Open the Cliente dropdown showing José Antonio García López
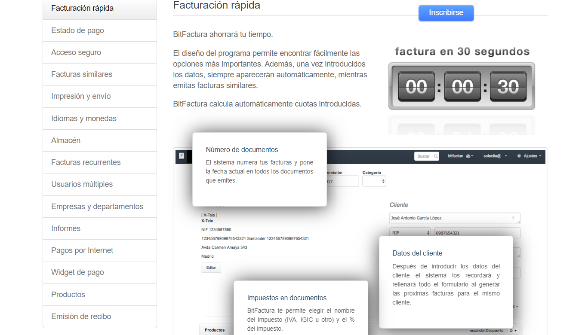This screenshot has width=582, height=335. pos(455,218)
